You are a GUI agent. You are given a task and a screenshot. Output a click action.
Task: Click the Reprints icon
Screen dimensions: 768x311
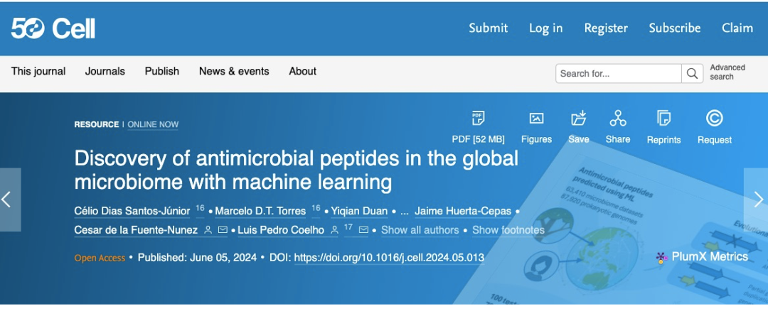point(663,119)
